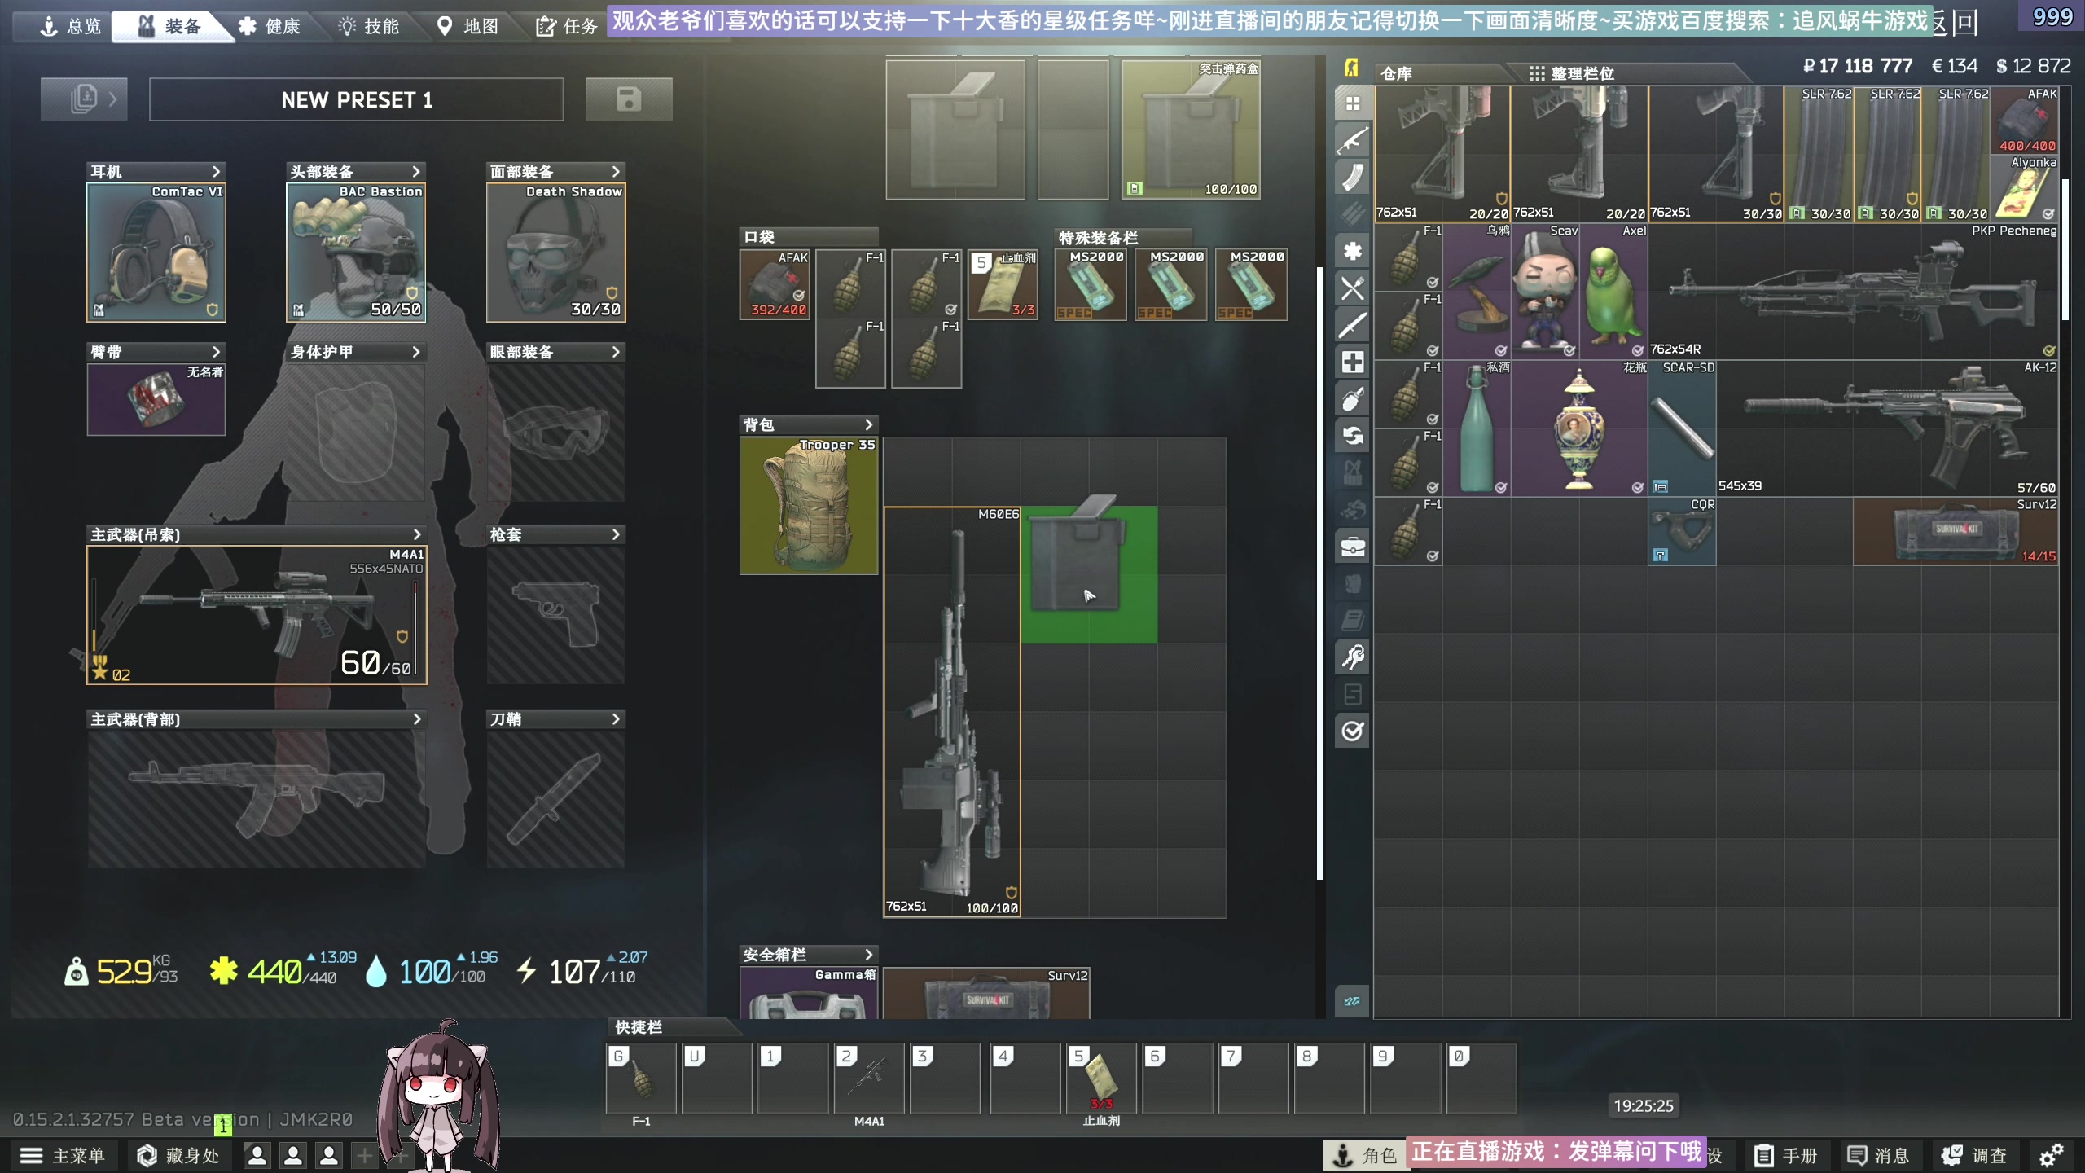Click the yellow character stash icon
The width and height of the screenshot is (2085, 1173).
coord(1352,68)
